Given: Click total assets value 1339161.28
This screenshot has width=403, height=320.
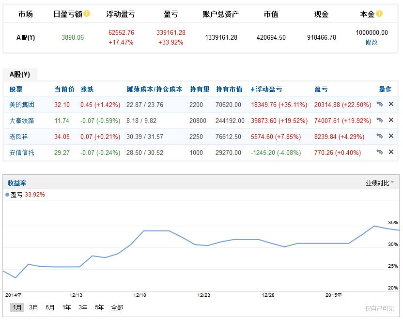Looking at the screenshot, I should 221,37.
